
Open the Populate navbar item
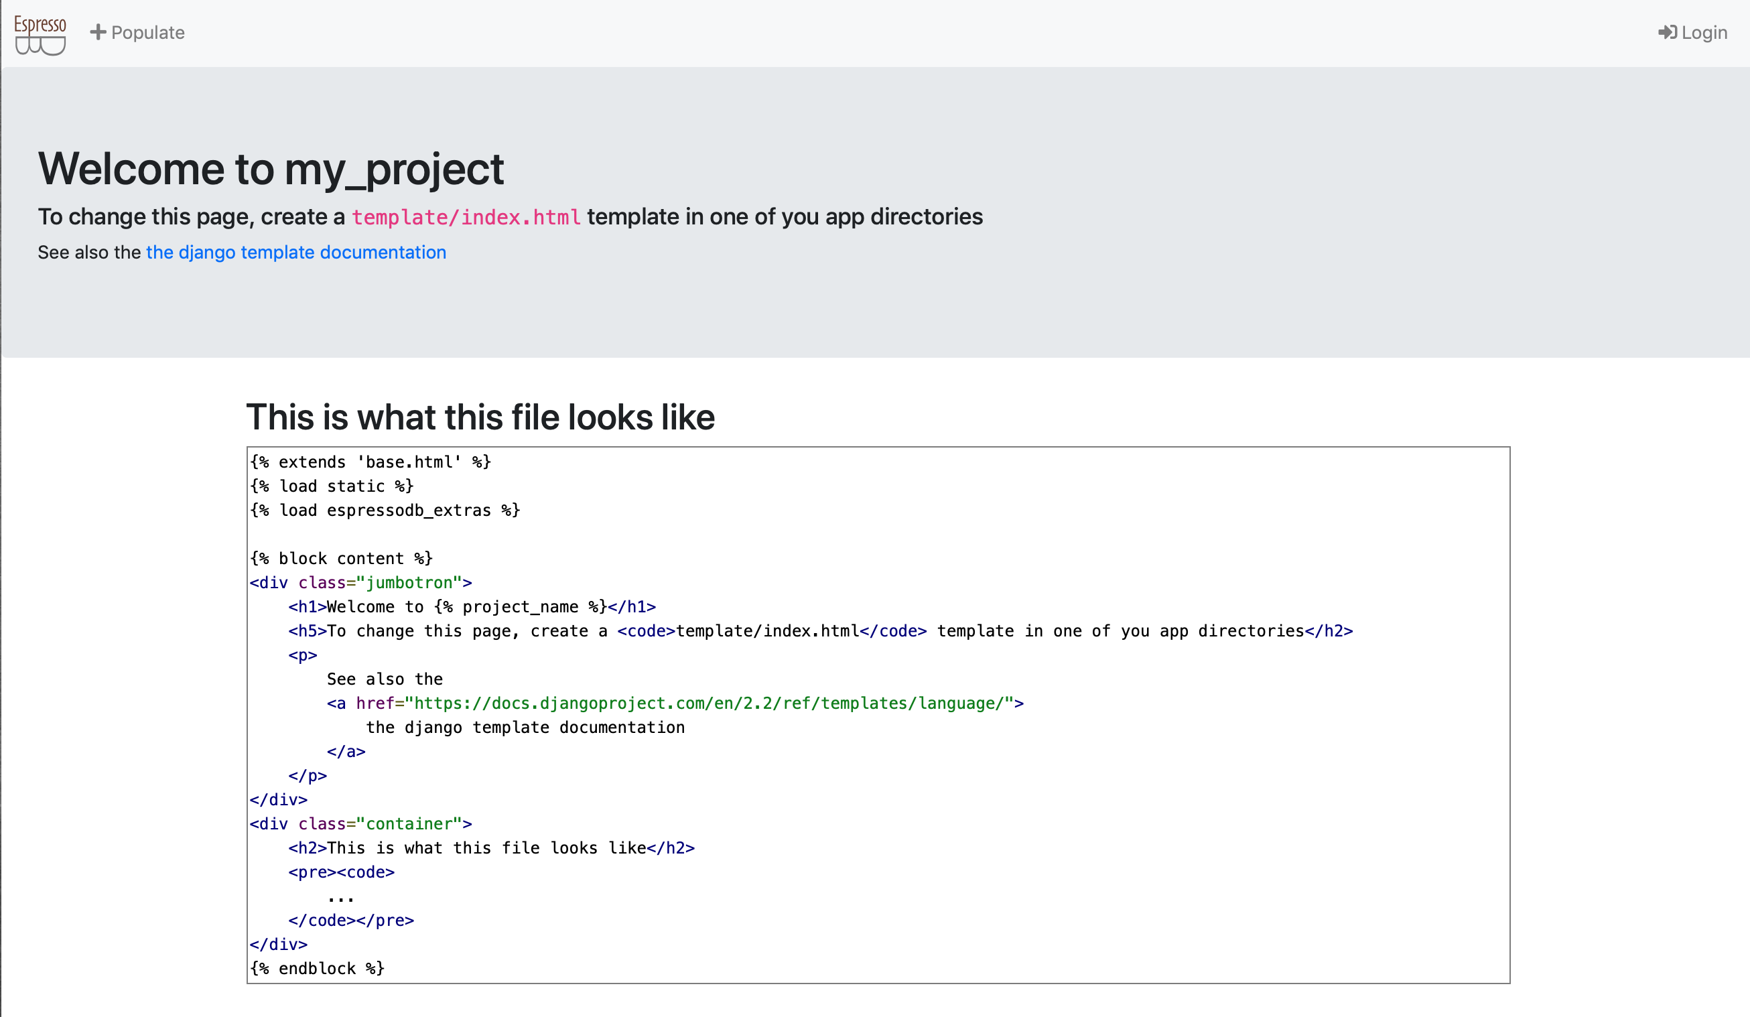click(137, 33)
